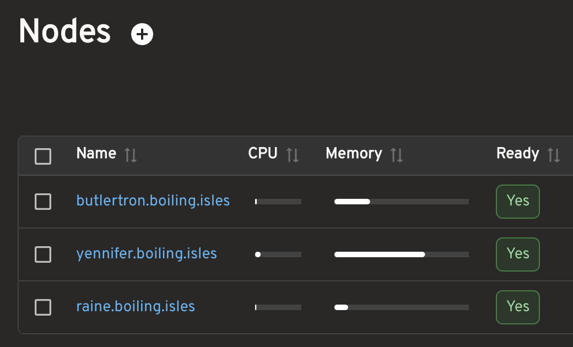Go to raine.boiling.isles node page
This screenshot has width=573, height=347.
point(136,306)
